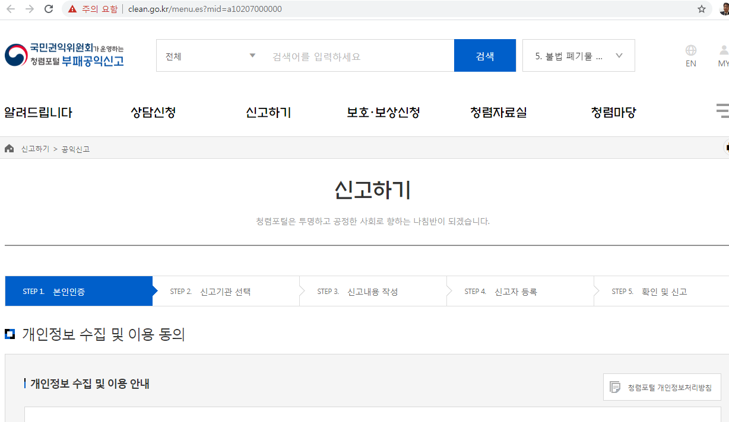The image size is (729, 422).
Task: Click the red security warning icon
Action: tap(72, 9)
